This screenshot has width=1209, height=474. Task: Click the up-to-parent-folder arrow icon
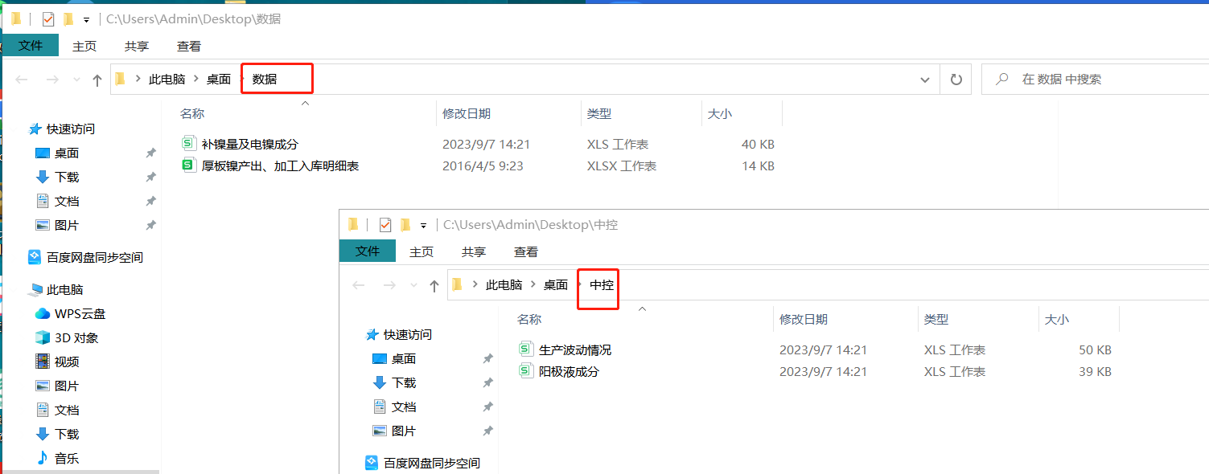[97, 79]
